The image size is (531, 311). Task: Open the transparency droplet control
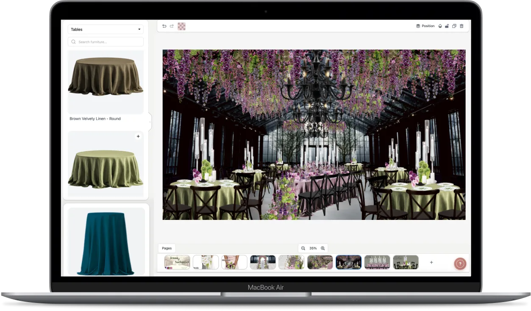440,26
